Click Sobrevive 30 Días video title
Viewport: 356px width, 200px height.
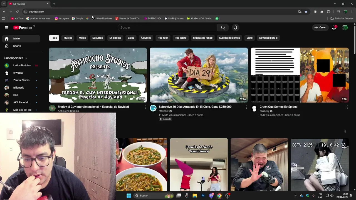(195, 107)
